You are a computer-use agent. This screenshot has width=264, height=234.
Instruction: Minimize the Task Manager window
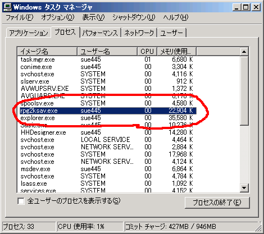point(237,7)
